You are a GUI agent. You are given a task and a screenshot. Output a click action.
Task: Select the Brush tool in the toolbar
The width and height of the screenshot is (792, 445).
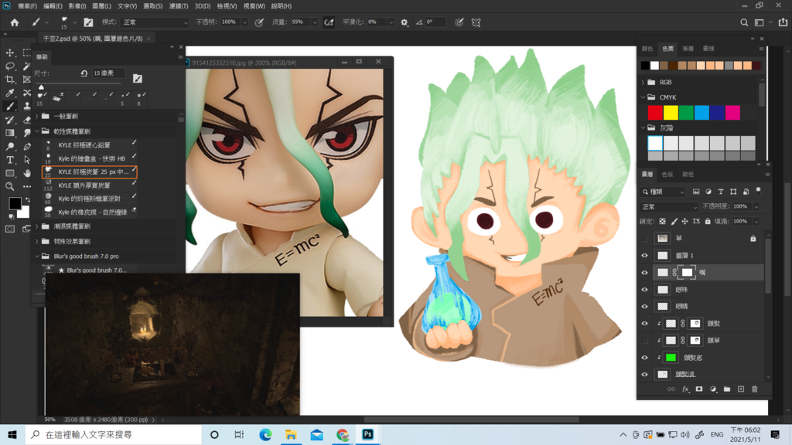[9, 106]
